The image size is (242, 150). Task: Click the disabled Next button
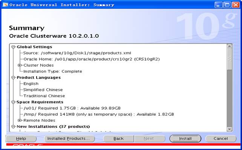[150, 139]
